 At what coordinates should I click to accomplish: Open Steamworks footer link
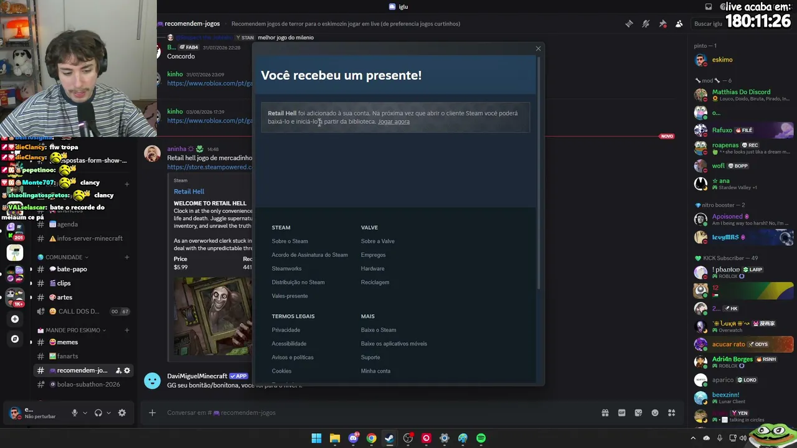pos(286,269)
